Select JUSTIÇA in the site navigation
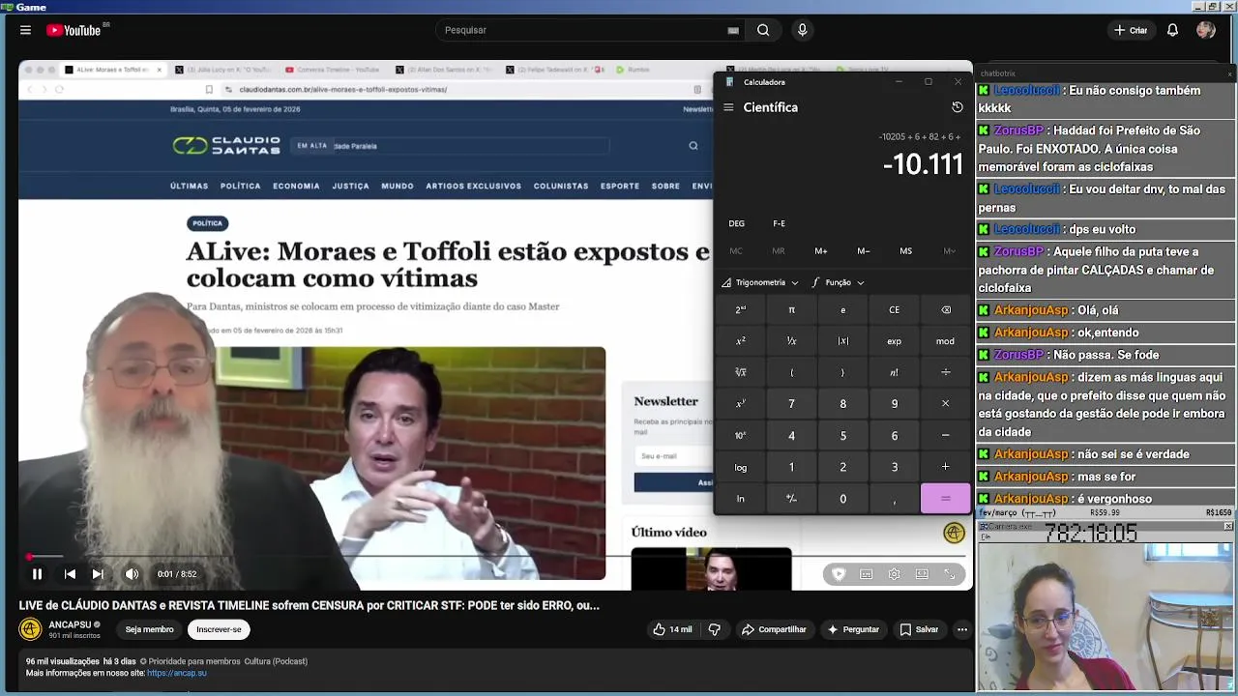Screen dimensions: 1238x696 pyautogui.click(x=350, y=186)
